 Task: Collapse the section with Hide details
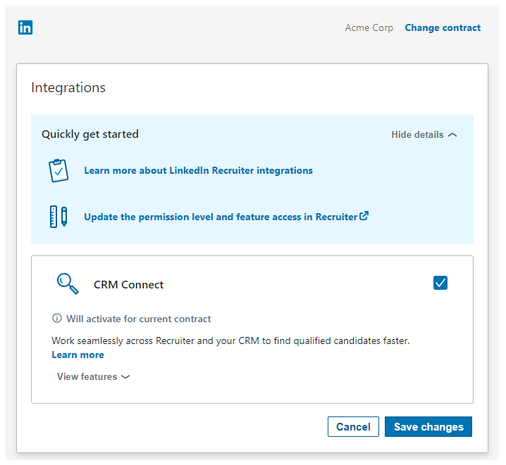point(424,134)
